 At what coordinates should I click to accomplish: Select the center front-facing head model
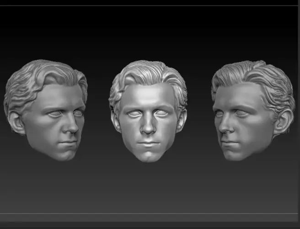(x=148, y=111)
